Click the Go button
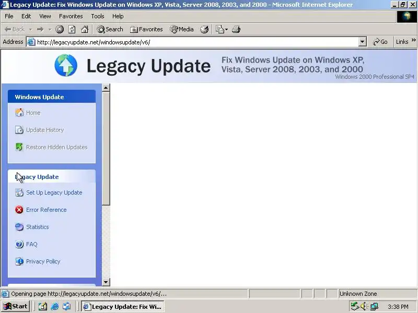Viewport: 418px width, 313px height. pos(380,42)
